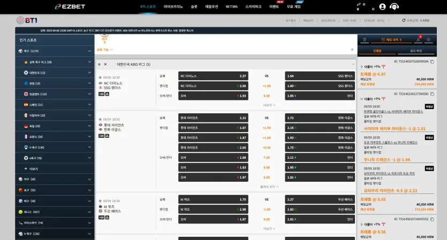Image resolution: width=447 pixels, height=240 pixels.
Task: Open 슬롯 menu item
Action: [194, 6]
